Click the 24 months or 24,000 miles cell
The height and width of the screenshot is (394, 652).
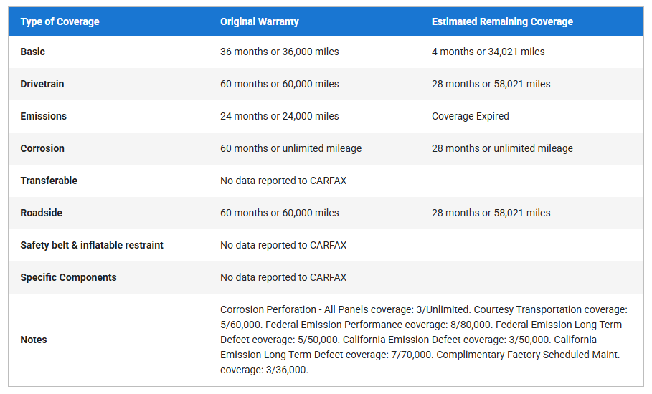click(x=279, y=116)
